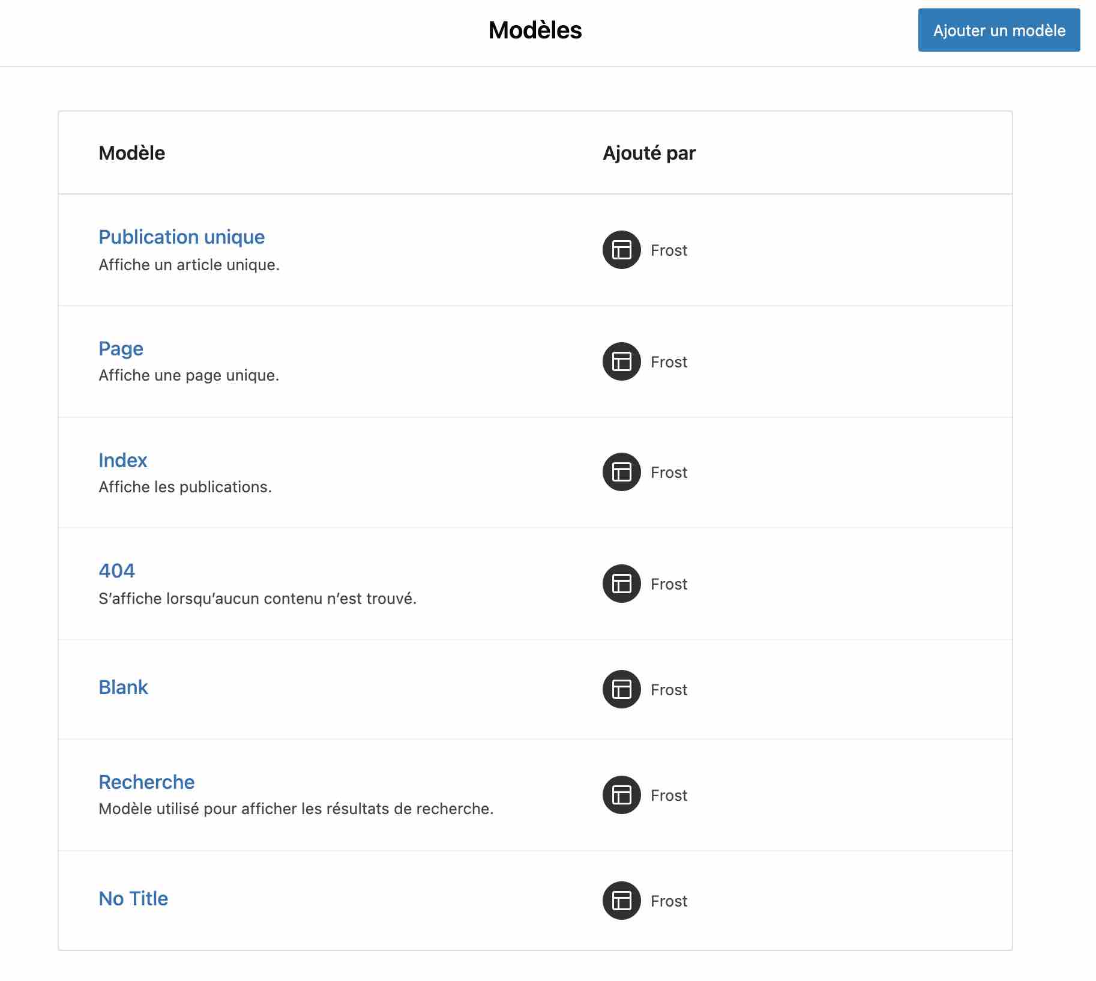Click the Modèle column header
Image resolution: width=1096 pixels, height=981 pixels.
pos(131,153)
